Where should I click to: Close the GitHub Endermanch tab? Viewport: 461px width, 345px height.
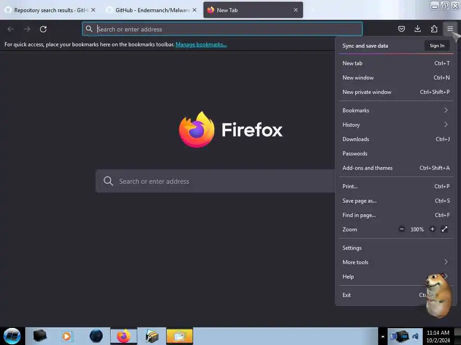point(194,10)
